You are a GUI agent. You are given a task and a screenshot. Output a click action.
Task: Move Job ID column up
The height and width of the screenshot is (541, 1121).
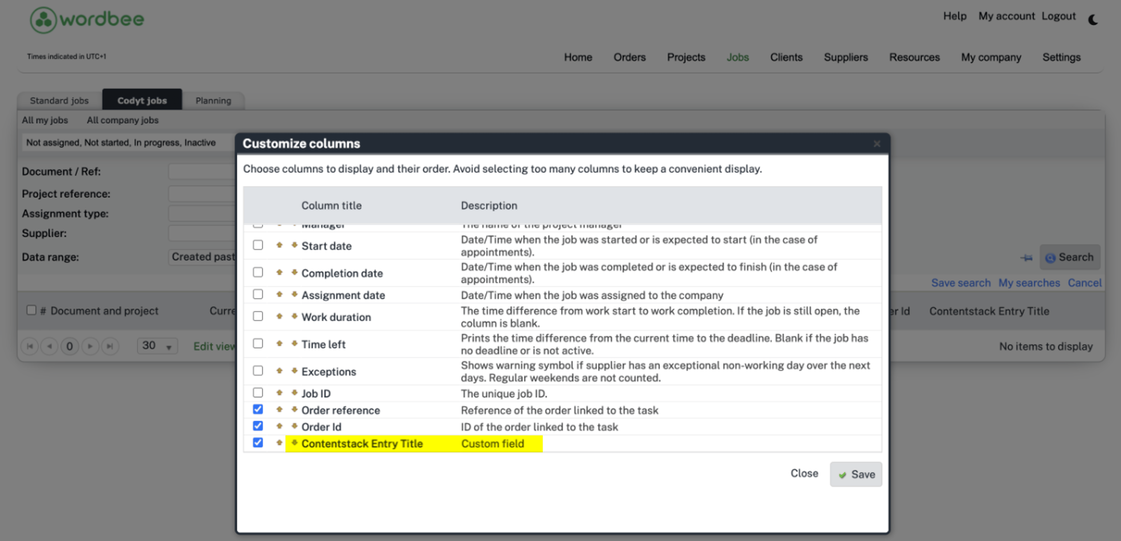pyautogui.click(x=279, y=393)
